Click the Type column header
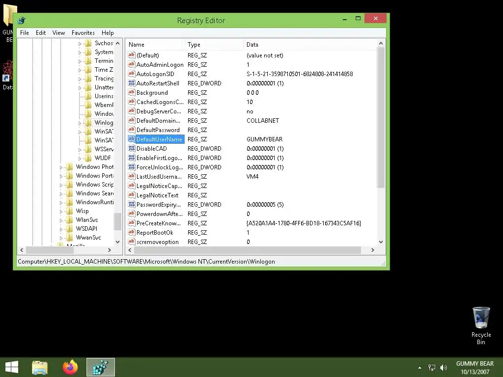The width and height of the screenshot is (503, 377). pyautogui.click(x=213, y=45)
